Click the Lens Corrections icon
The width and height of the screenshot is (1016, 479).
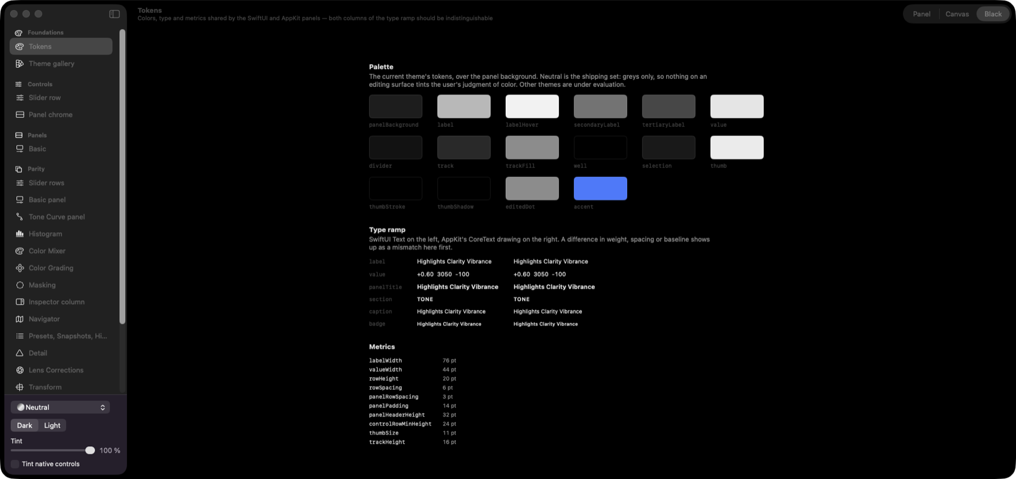(20, 370)
